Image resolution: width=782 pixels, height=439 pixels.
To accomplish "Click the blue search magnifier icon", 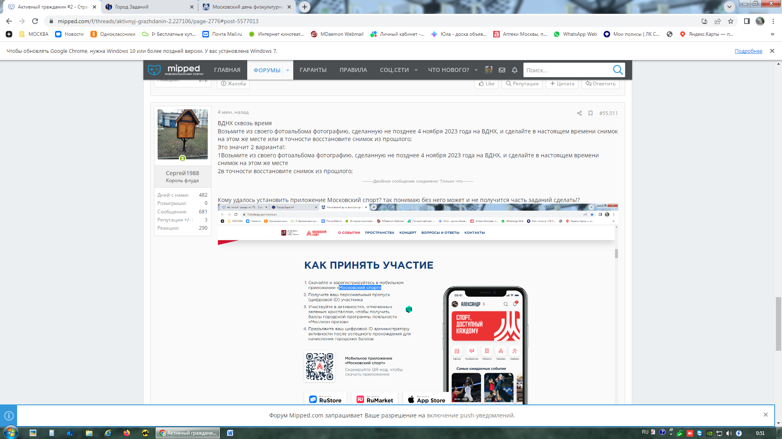I will (x=618, y=70).
